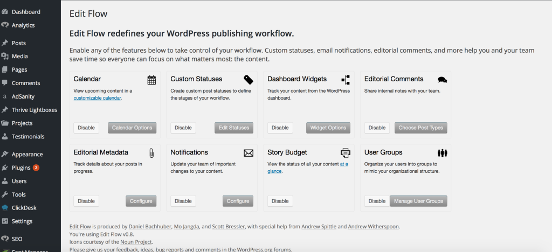Open Settings in the admin sidebar
Image resolution: width=552 pixels, height=252 pixels.
point(22,221)
